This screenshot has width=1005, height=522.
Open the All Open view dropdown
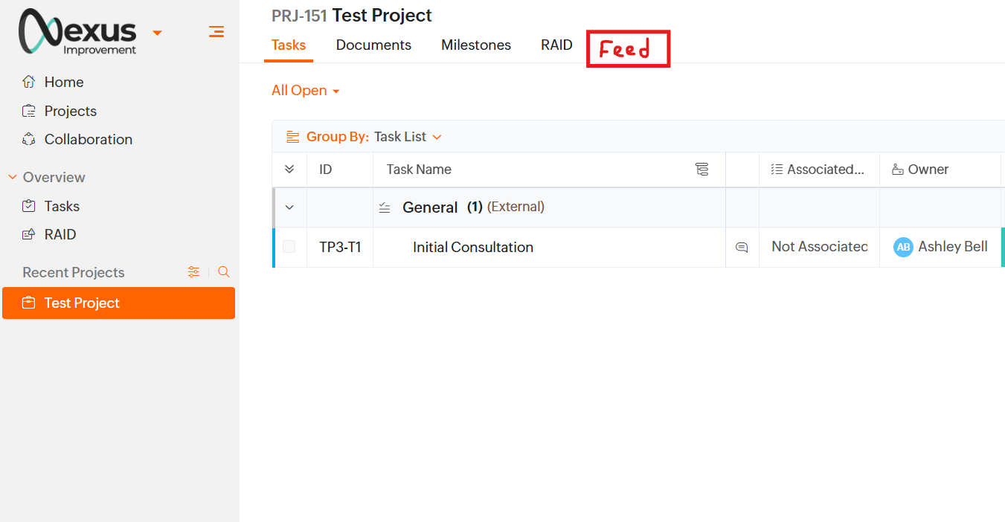[305, 91]
